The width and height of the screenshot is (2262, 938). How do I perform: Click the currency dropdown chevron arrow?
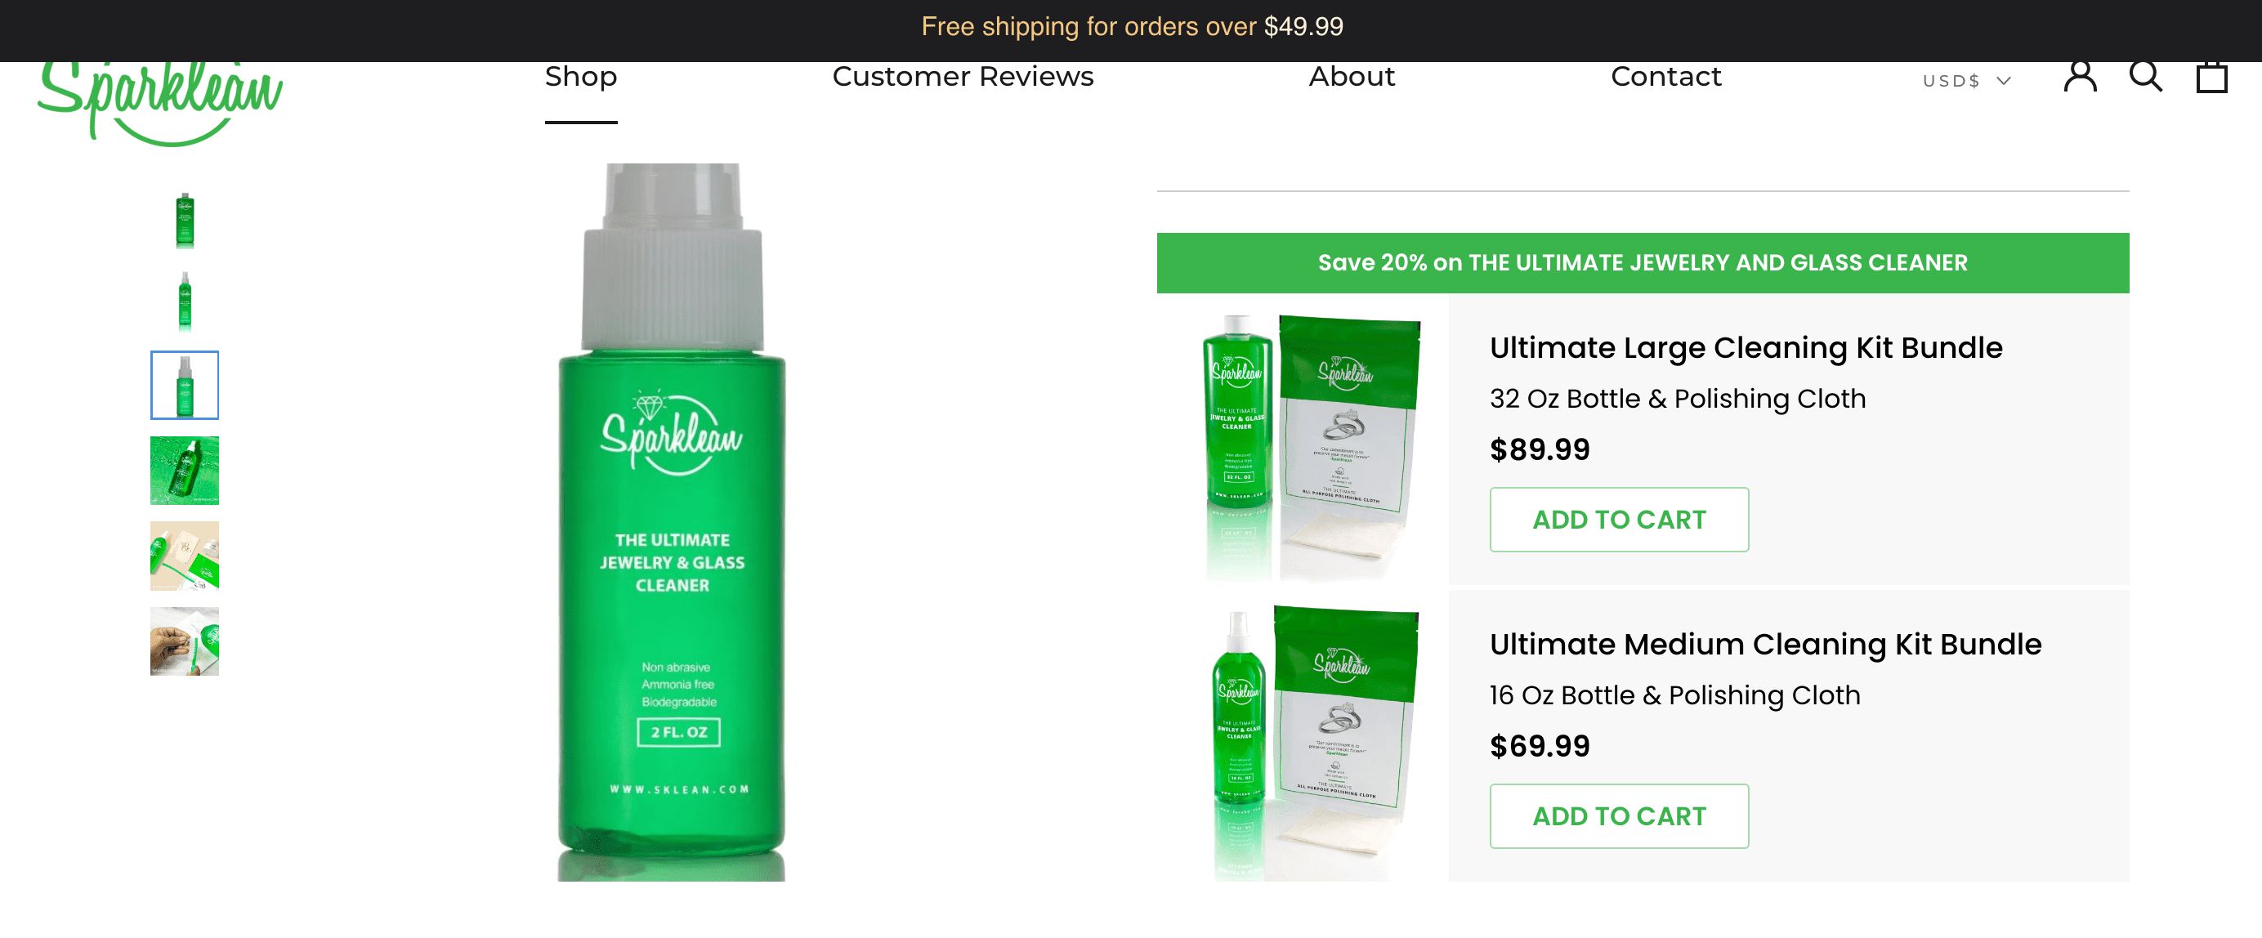tap(2003, 81)
